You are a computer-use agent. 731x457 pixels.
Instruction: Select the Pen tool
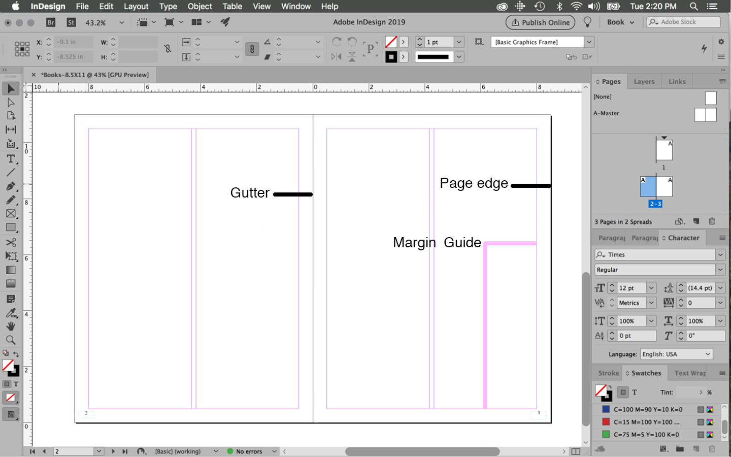click(x=11, y=186)
